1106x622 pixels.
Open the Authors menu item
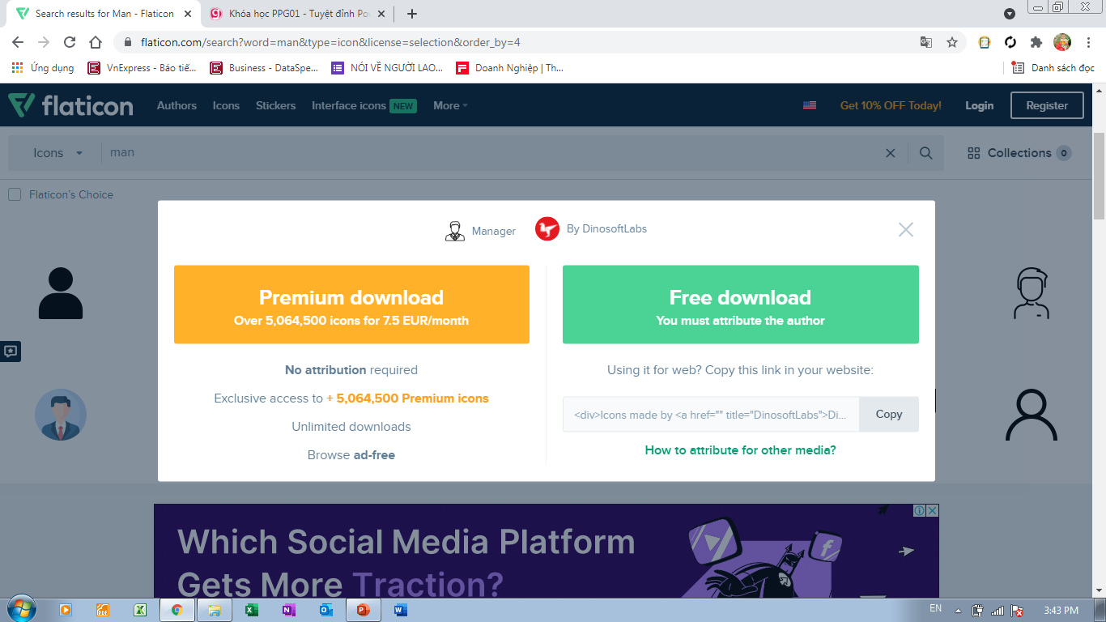pos(177,105)
